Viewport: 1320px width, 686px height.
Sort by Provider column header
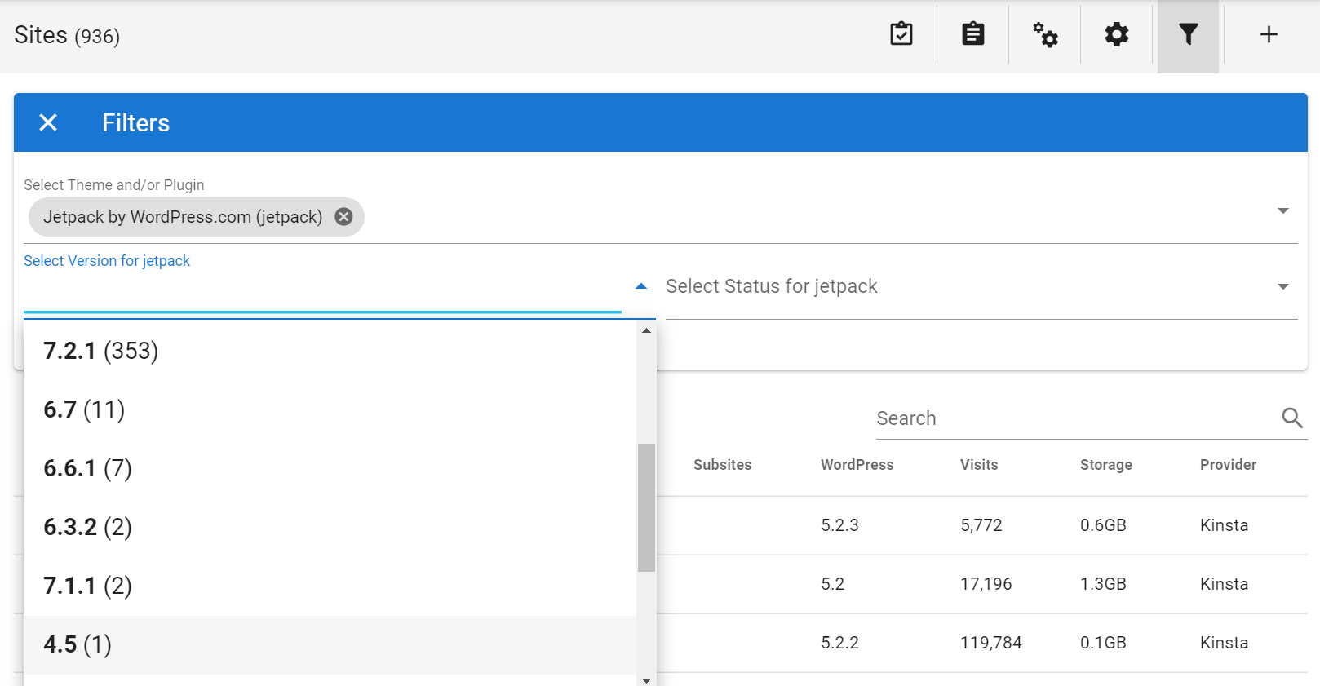[x=1228, y=465]
